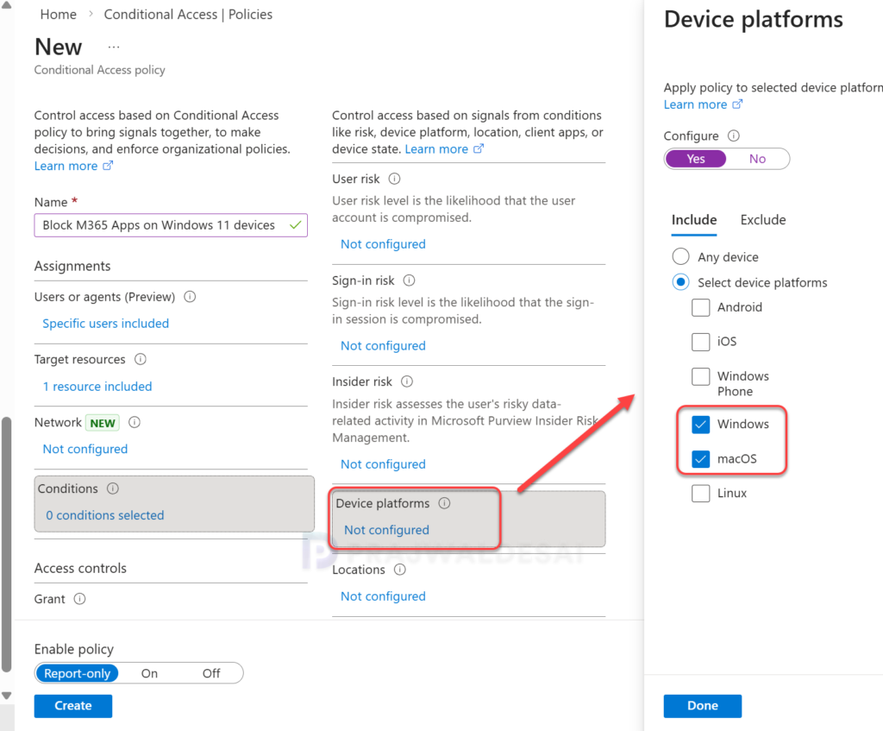The height and width of the screenshot is (731, 883).
Task: Click the scroll up arrow on left scrollbar
Action: 6,5
